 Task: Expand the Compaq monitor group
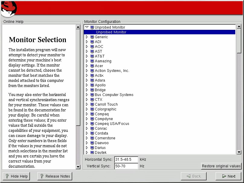(87, 114)
